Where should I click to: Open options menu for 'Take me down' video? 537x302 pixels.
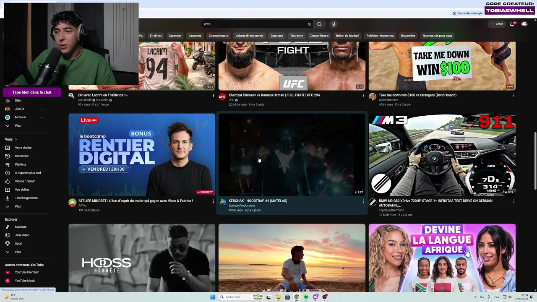tap(514, 96)
